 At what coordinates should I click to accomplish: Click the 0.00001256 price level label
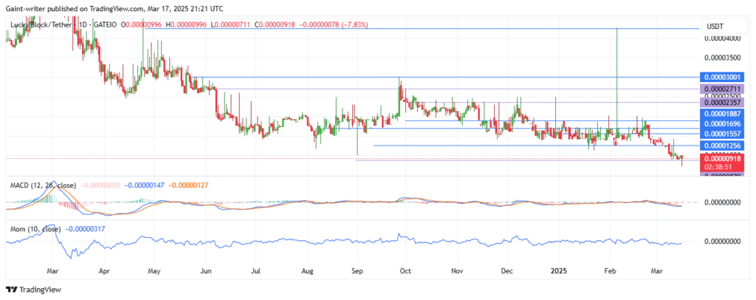[x=724, y=146]
